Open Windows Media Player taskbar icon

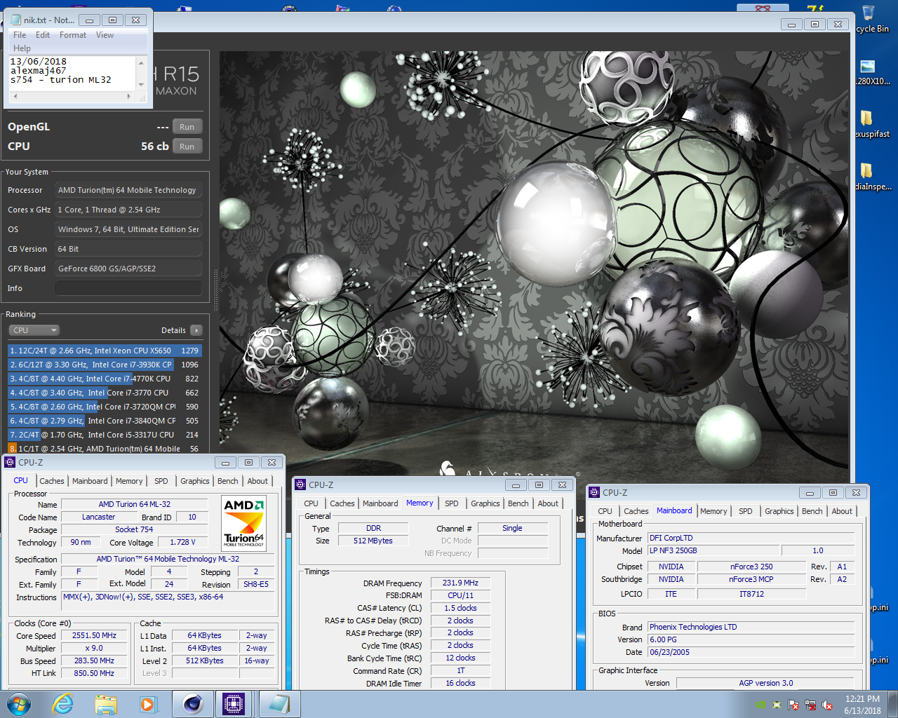click(148, 704)
